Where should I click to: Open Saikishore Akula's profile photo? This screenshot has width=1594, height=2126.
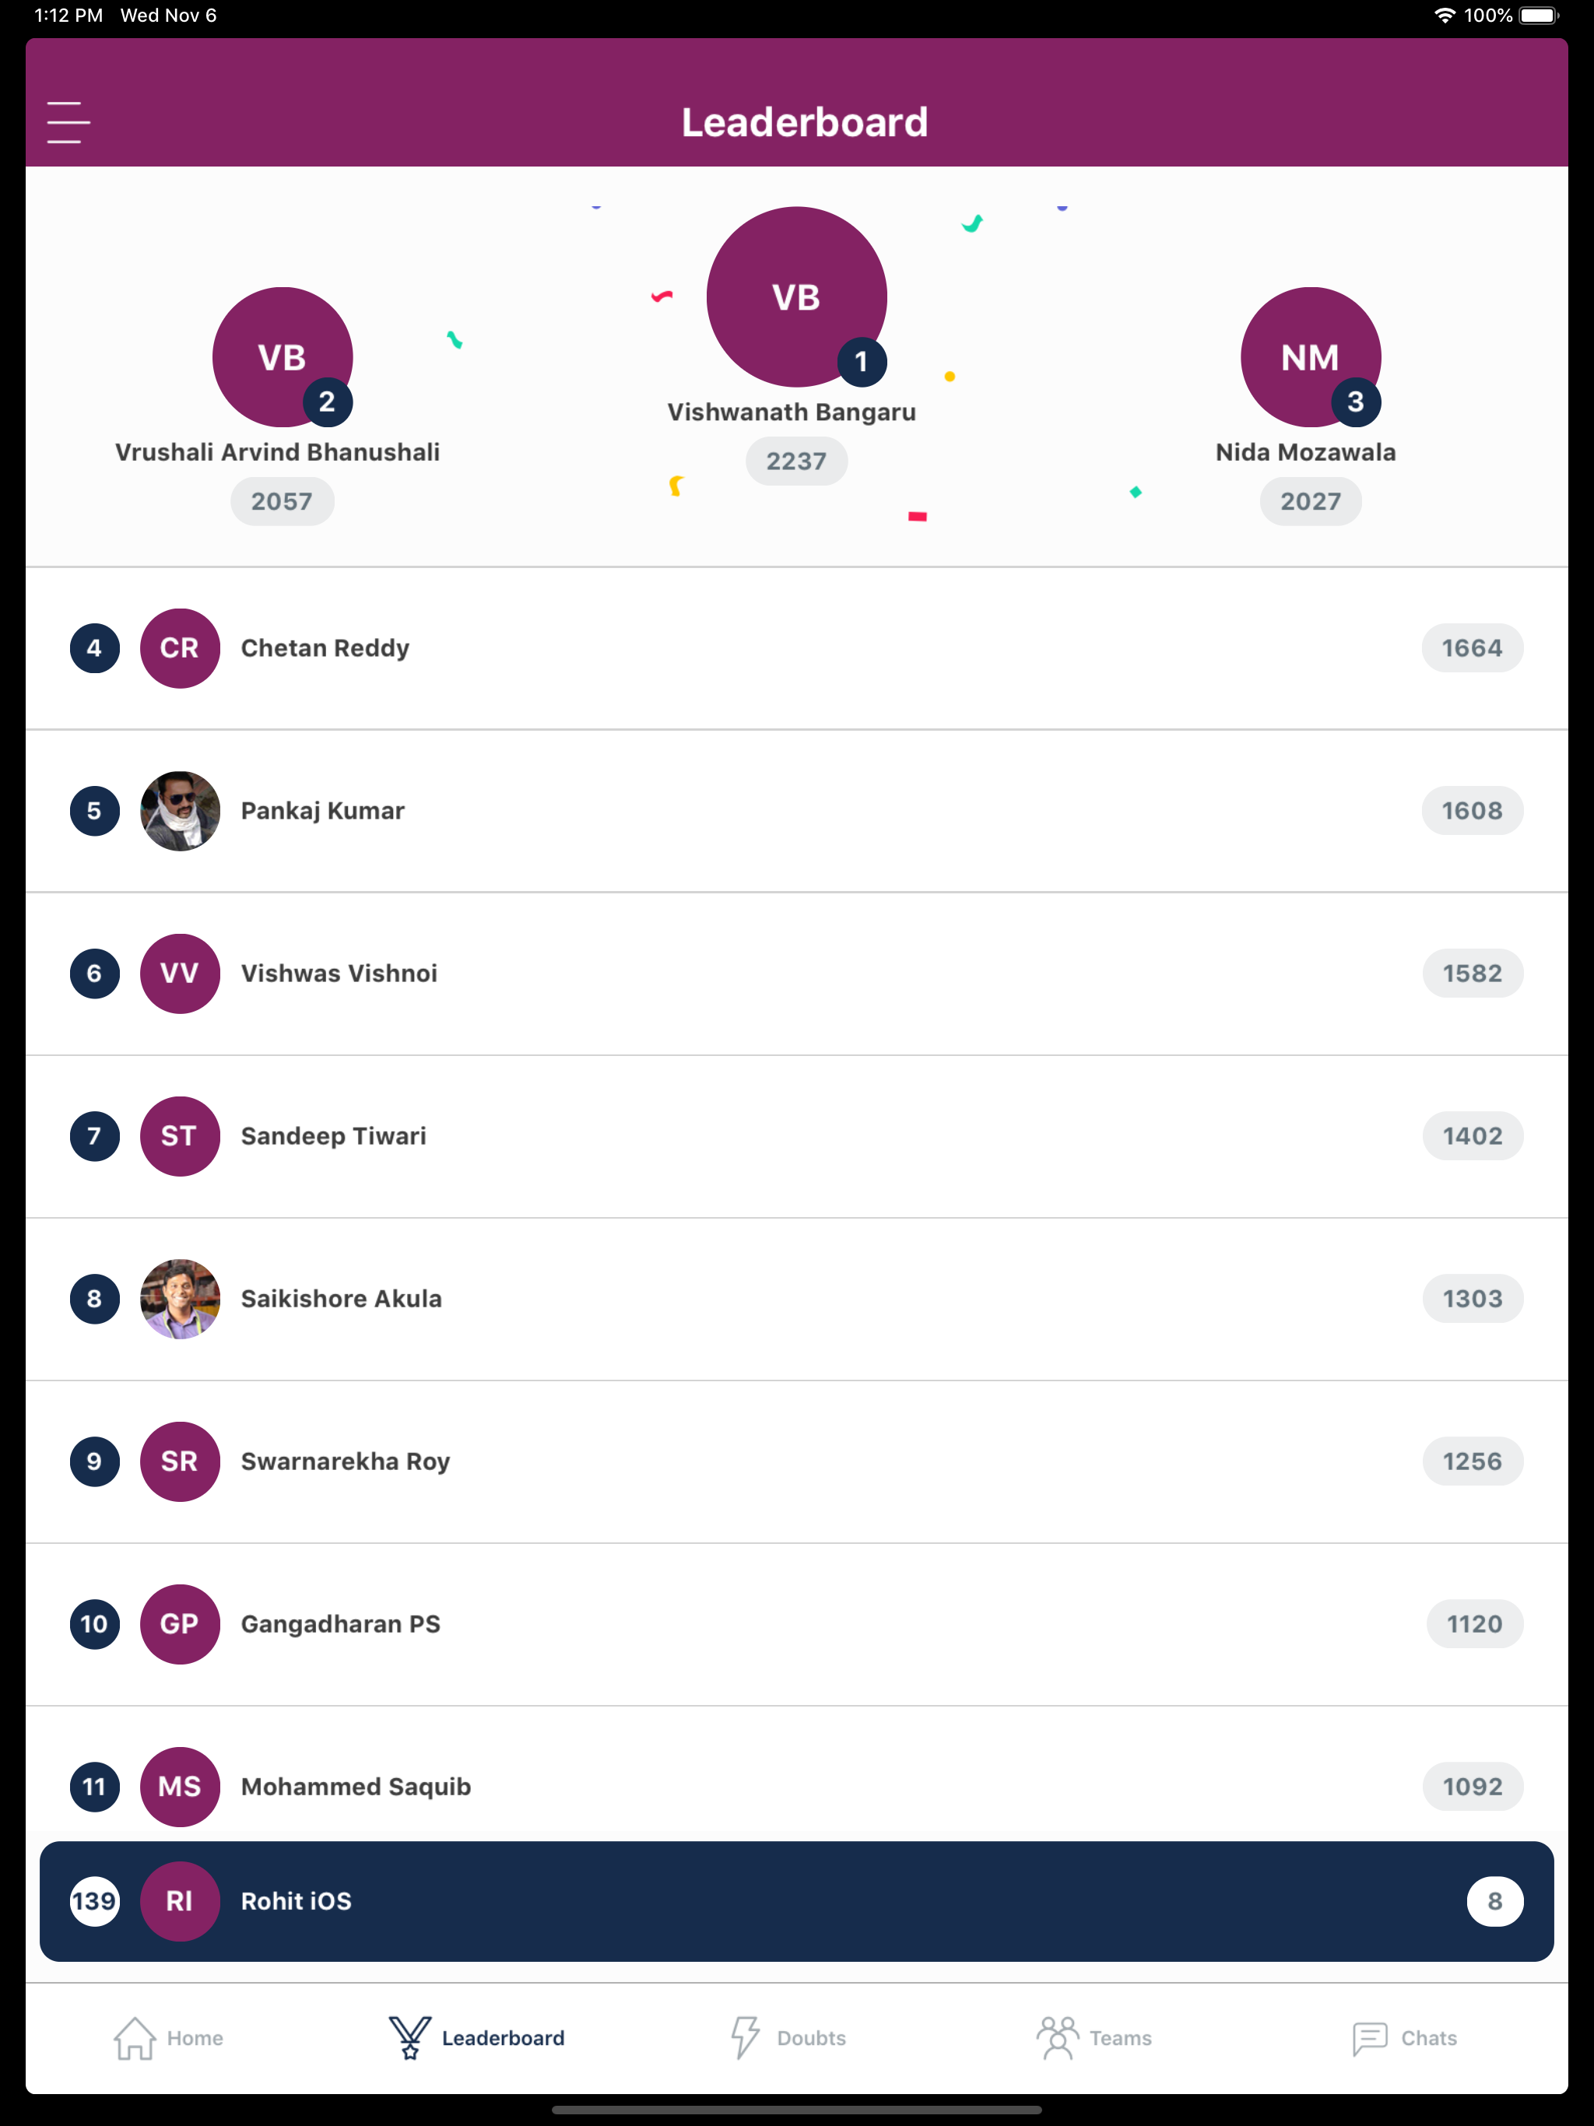(180, 1299)
